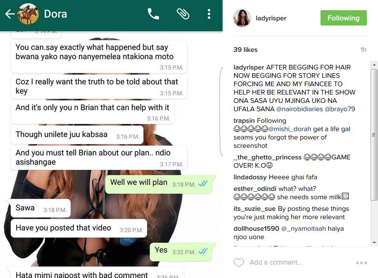Open ladyrisper's profile avatar
The height and width of the screenshot is (278, 378).
(242, 18)
